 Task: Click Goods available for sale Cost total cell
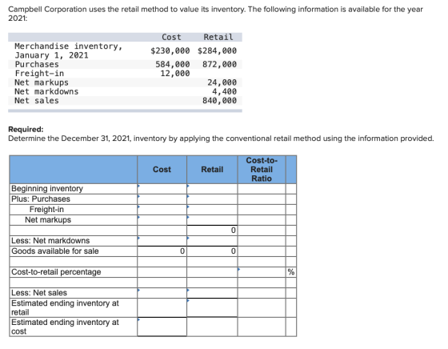coord(162,251)
